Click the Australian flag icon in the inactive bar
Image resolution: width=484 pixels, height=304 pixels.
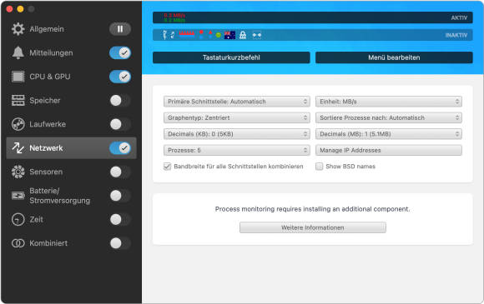pyautogui.click(x=229, y=35)
